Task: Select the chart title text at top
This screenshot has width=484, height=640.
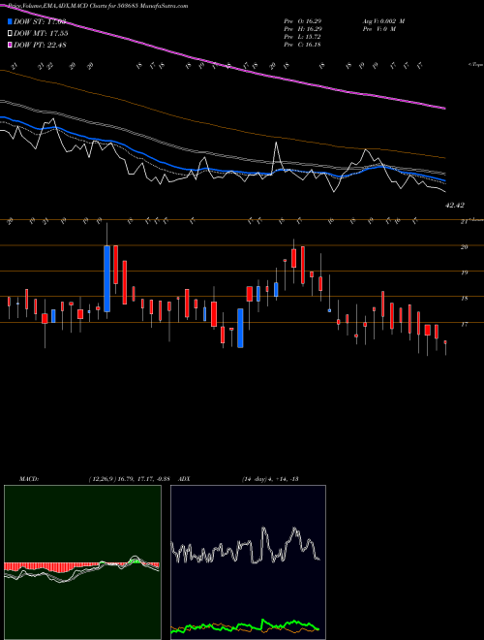Action: tap(98, 6)
